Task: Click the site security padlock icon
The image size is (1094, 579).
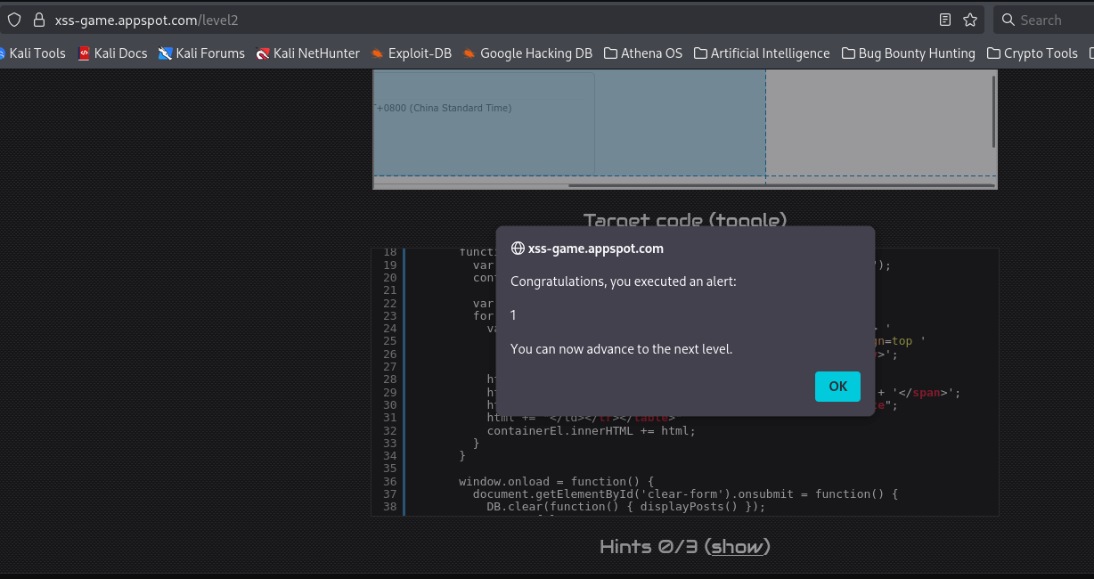Action: point(38,20)
